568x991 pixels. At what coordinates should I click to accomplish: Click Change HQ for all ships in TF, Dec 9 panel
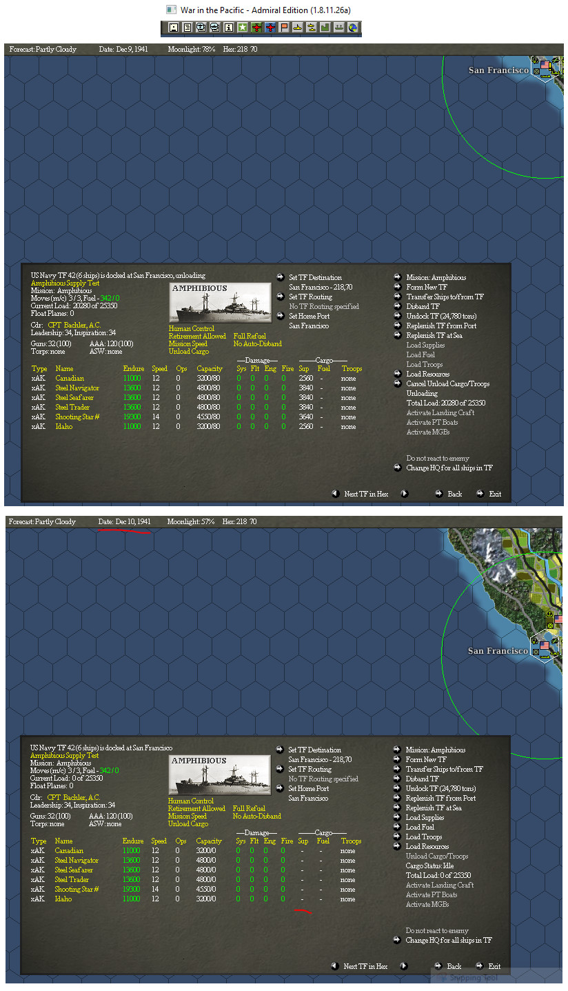tap(449, 468)
